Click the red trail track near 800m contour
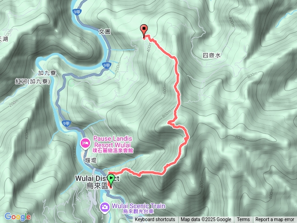This screenshot has height=223, width=297. [x=175, y=114]
